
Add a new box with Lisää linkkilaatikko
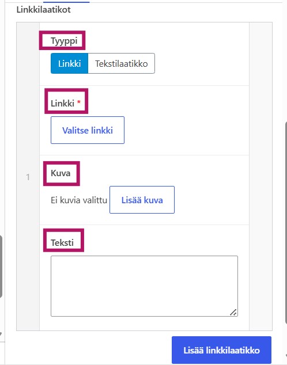(221, 350)
